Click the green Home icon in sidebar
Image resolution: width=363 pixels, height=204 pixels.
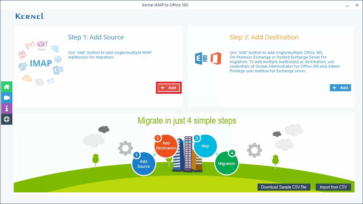pos(7,87)
